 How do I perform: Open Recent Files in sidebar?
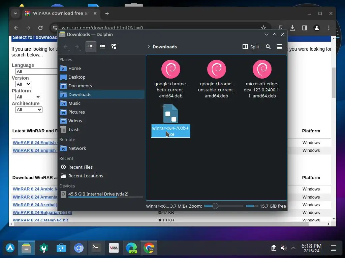point(102,167)
